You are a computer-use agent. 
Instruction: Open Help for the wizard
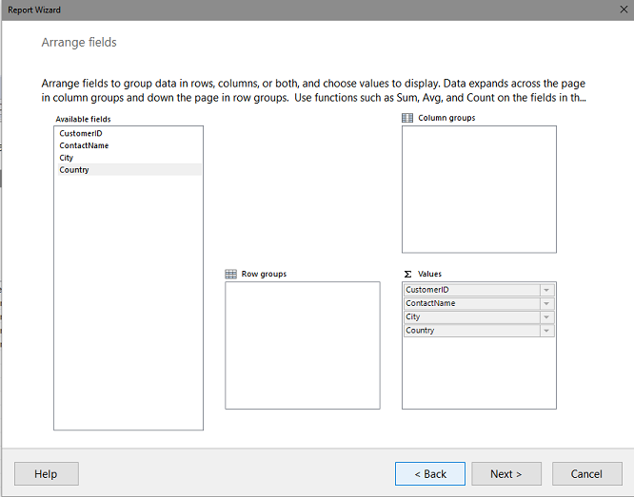click(47, 473)
